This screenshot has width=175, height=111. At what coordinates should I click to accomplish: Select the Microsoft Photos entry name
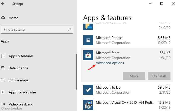[109, 38]
